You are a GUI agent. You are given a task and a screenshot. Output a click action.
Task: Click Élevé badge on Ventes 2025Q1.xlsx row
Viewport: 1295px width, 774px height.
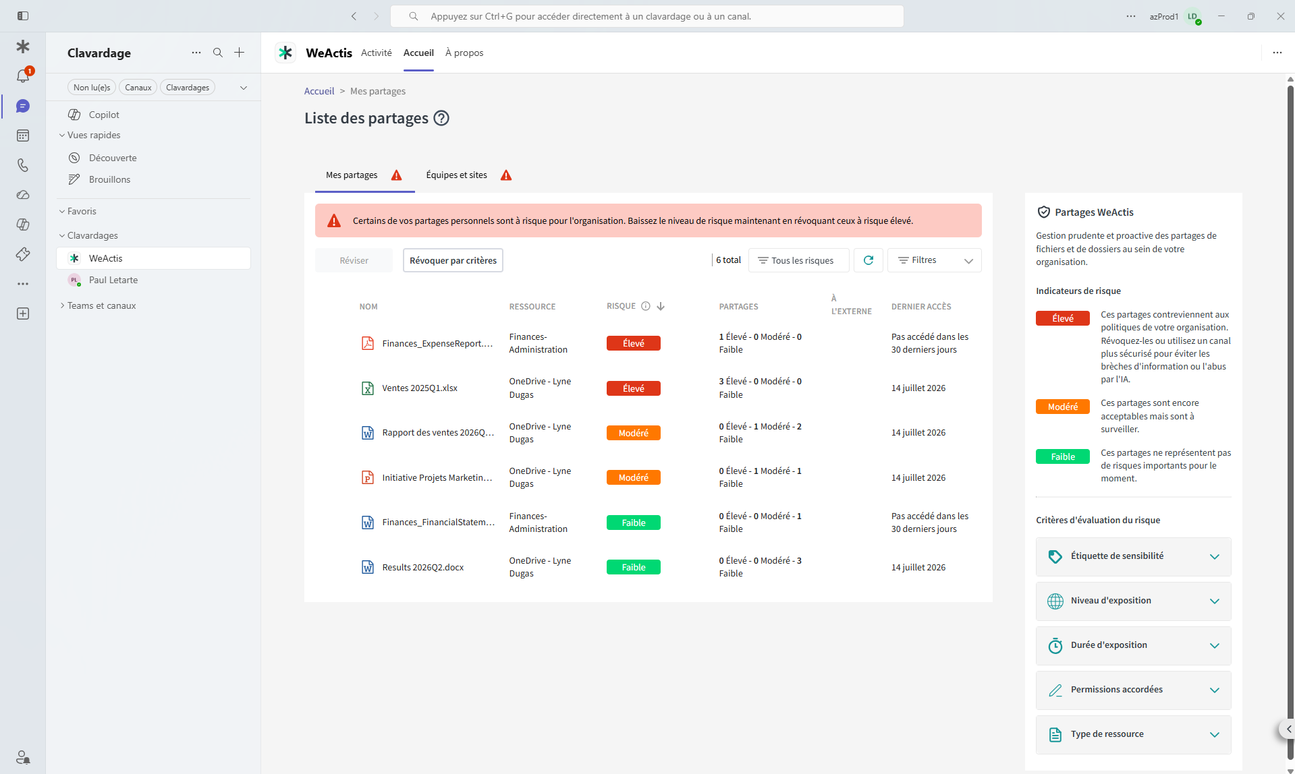634,388
